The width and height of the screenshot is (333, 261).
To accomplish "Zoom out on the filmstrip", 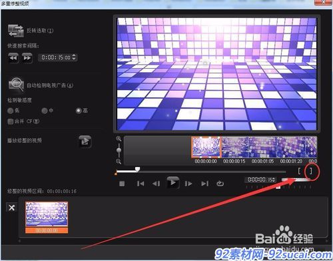I will [x=119, y=162].
